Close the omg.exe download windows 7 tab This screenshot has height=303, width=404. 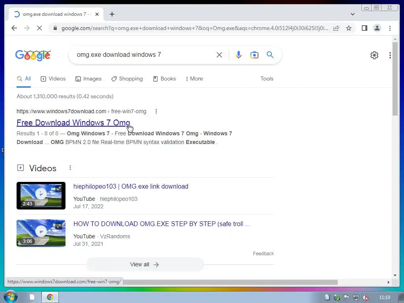(x=97, y=14)
